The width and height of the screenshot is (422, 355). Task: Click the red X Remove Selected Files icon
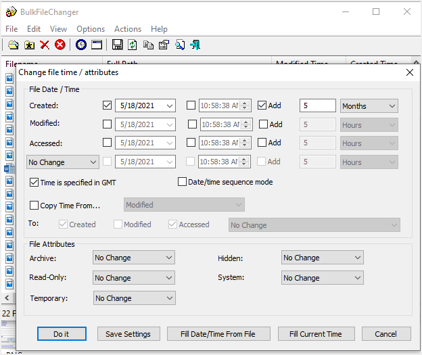(45, 45)
